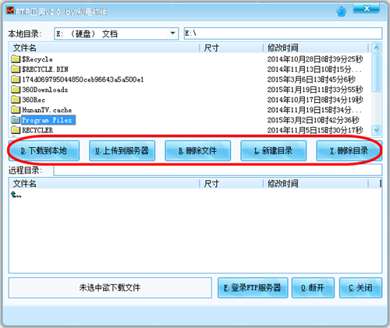390x328 pixels.
Task: Click the 断开 disconnect button
Action: tap(313, 287)
